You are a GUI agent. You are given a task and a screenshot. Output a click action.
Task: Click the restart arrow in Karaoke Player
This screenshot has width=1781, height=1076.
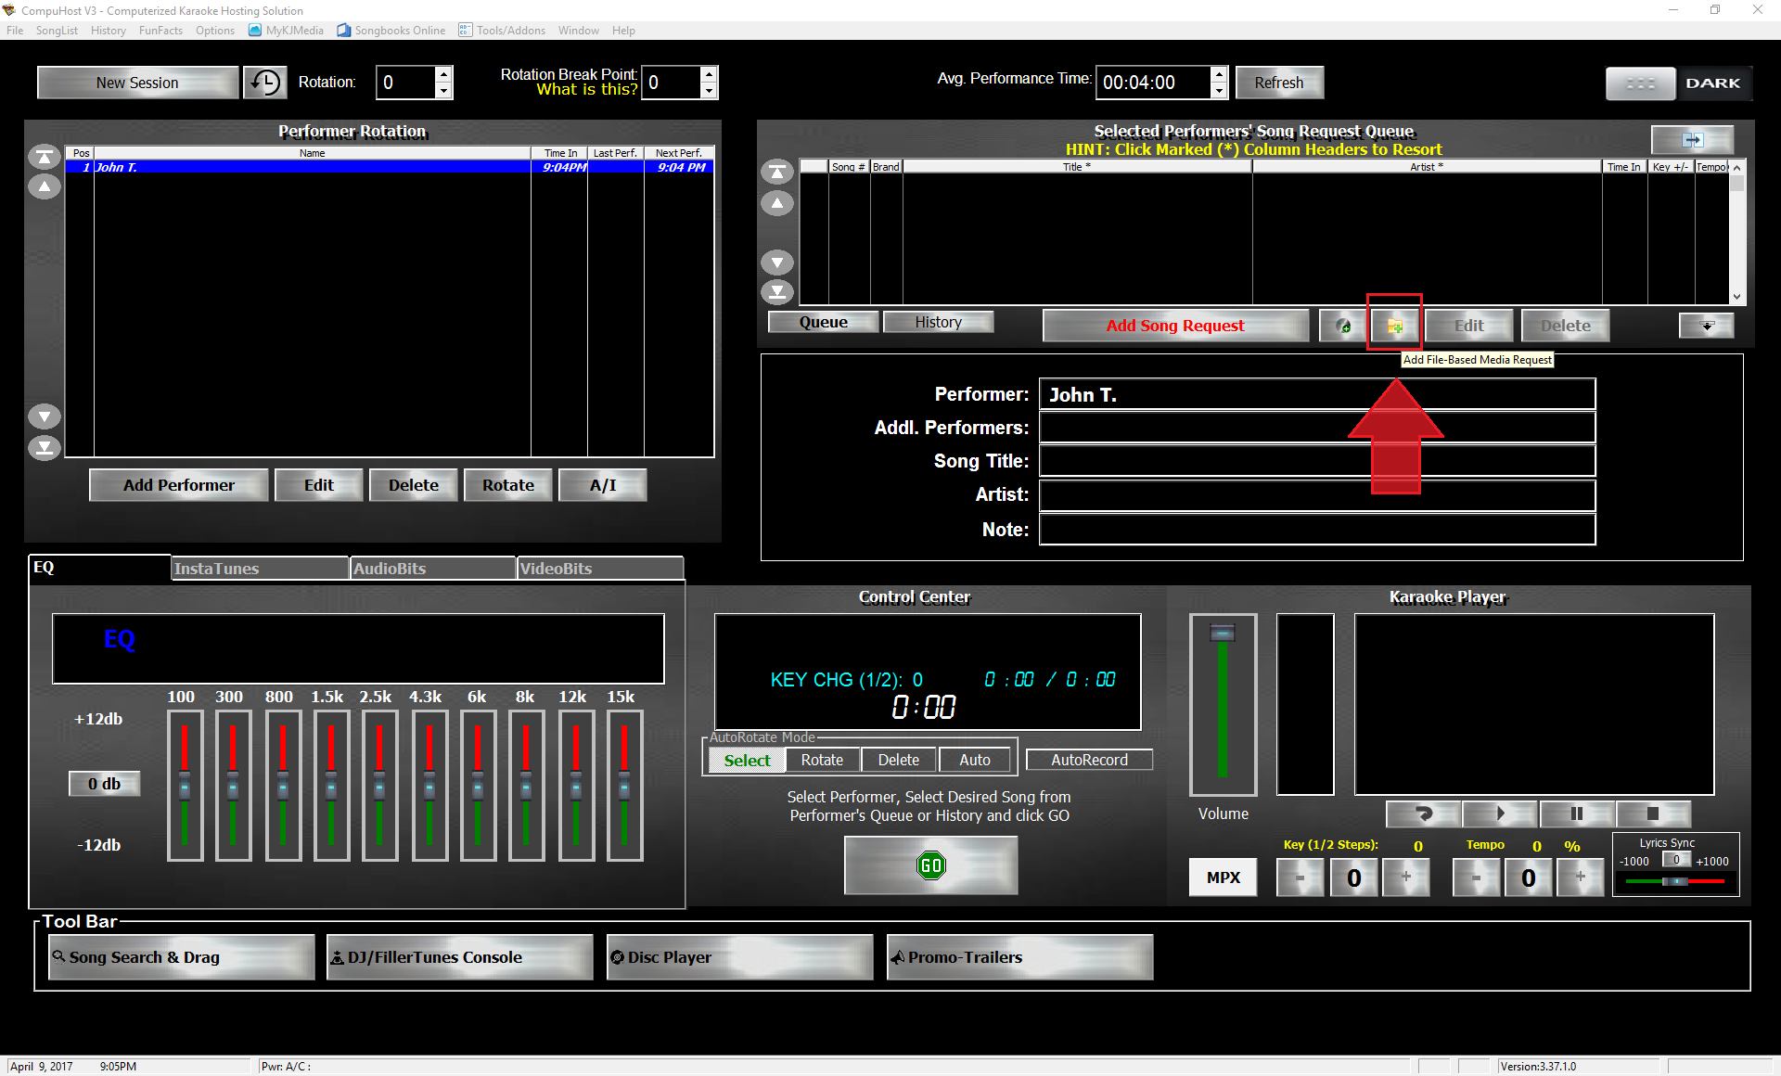pyautogui.click(x=1424, y=813)
